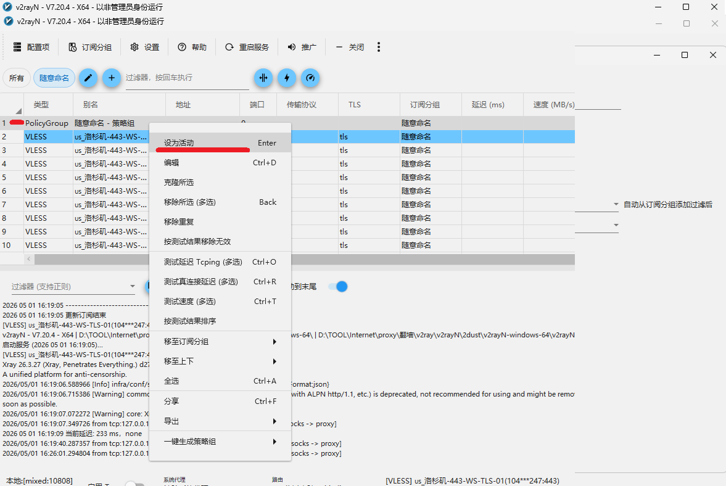The height and width of the screenshot is (486, 726).
Task: Maximize the background dialog window
Action: 684,55
